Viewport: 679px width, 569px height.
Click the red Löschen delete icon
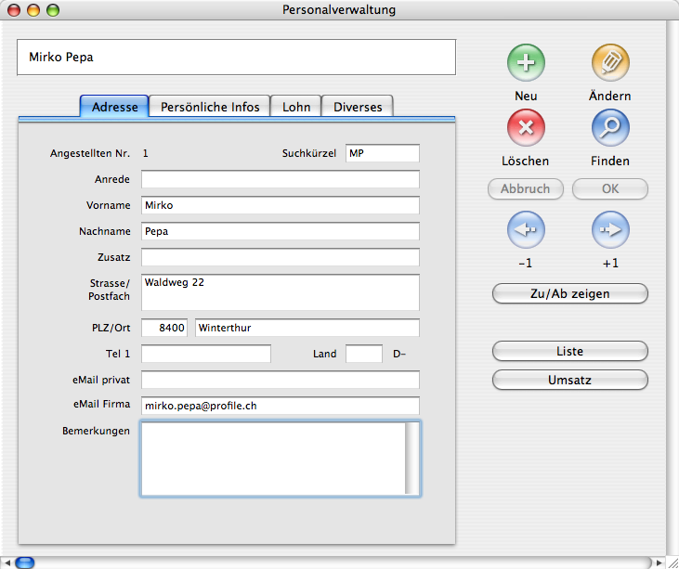pos(526,128)
